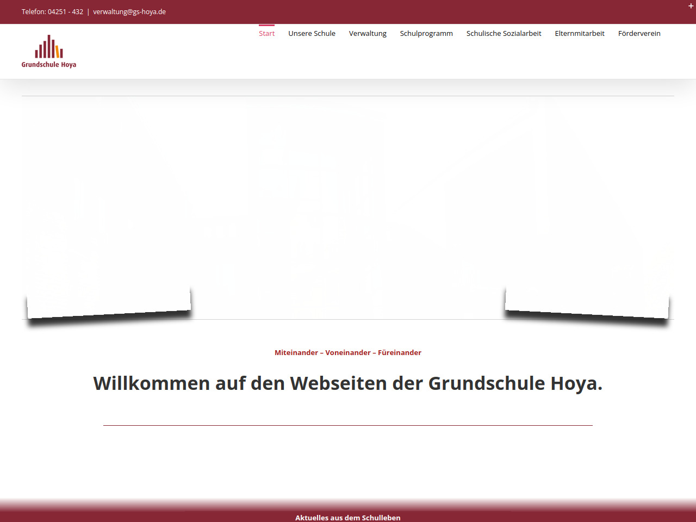Open the Schulprogramm menu

(426, 34)
